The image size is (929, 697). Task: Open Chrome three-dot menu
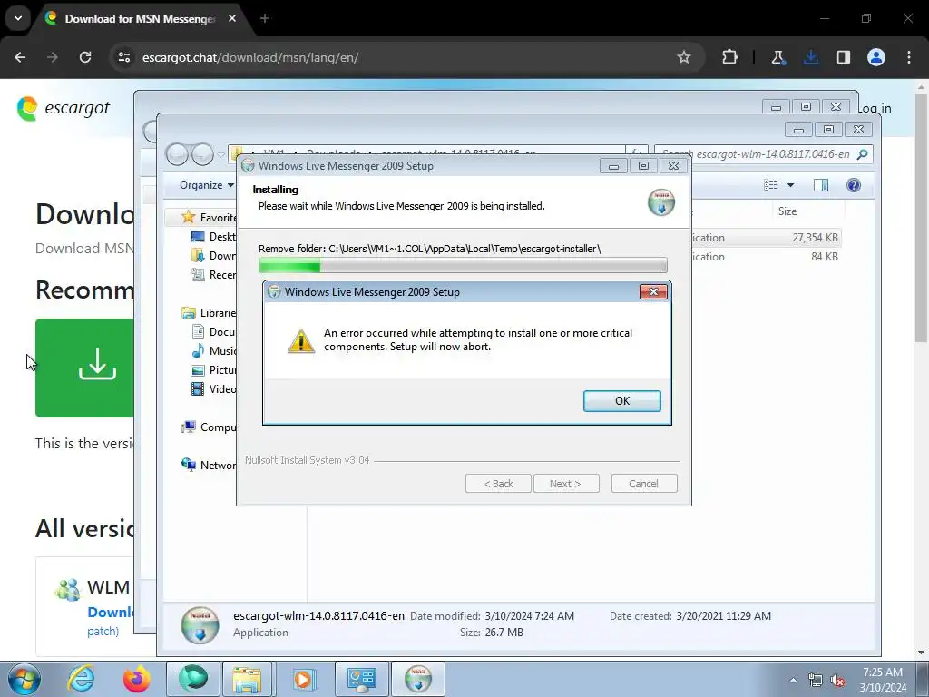(909, 57)
